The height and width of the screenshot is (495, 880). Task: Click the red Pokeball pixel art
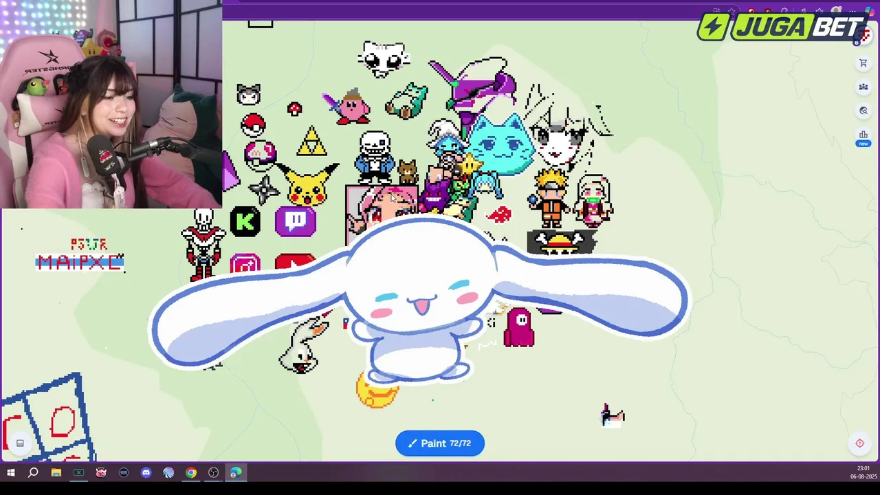click(253, 125)
